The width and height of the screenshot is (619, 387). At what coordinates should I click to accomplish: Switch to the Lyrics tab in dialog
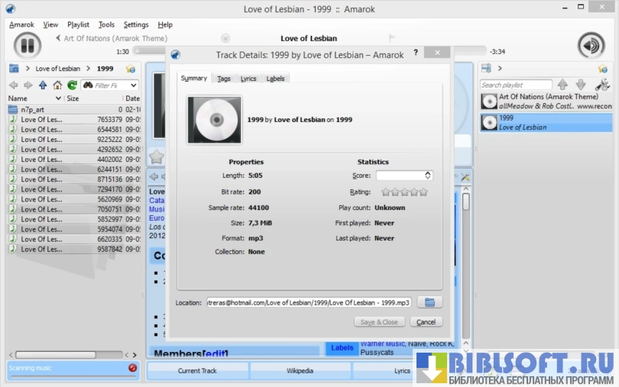[x=248, y=79]
